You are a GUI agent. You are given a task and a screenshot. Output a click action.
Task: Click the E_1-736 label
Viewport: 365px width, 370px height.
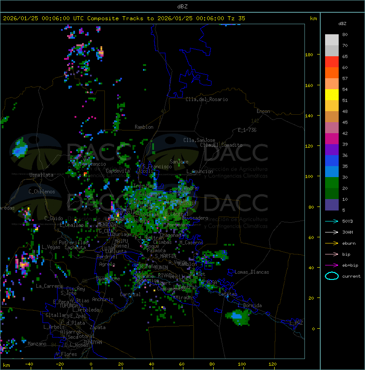pyautogui.click(x=247, y=130)
